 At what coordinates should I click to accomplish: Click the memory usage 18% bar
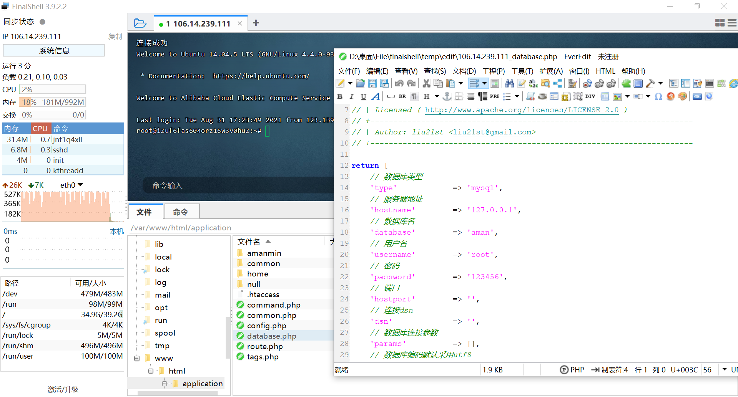pos(52,102)
